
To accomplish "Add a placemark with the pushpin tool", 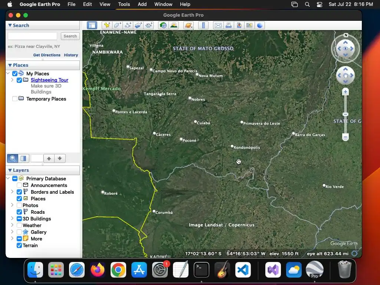I will click(107, 25).
